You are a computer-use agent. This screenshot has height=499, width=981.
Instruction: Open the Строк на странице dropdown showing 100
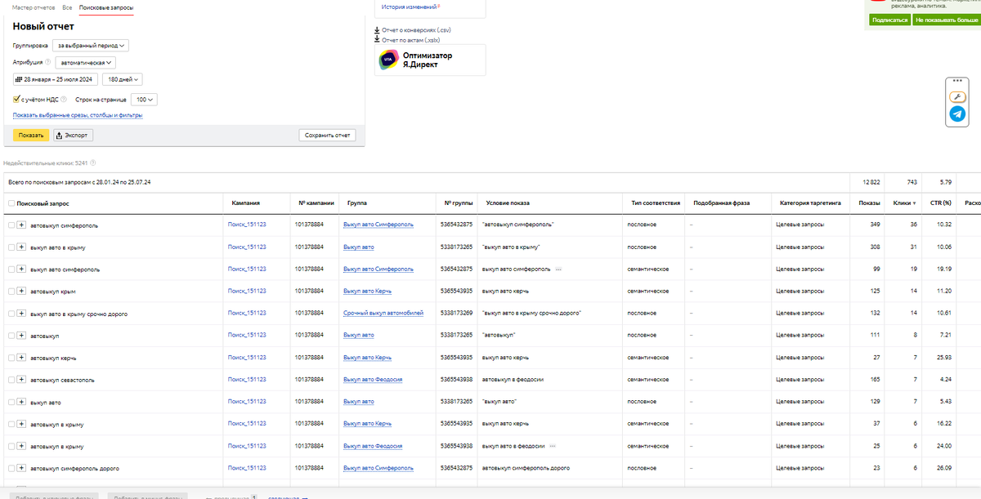point(144,100)
